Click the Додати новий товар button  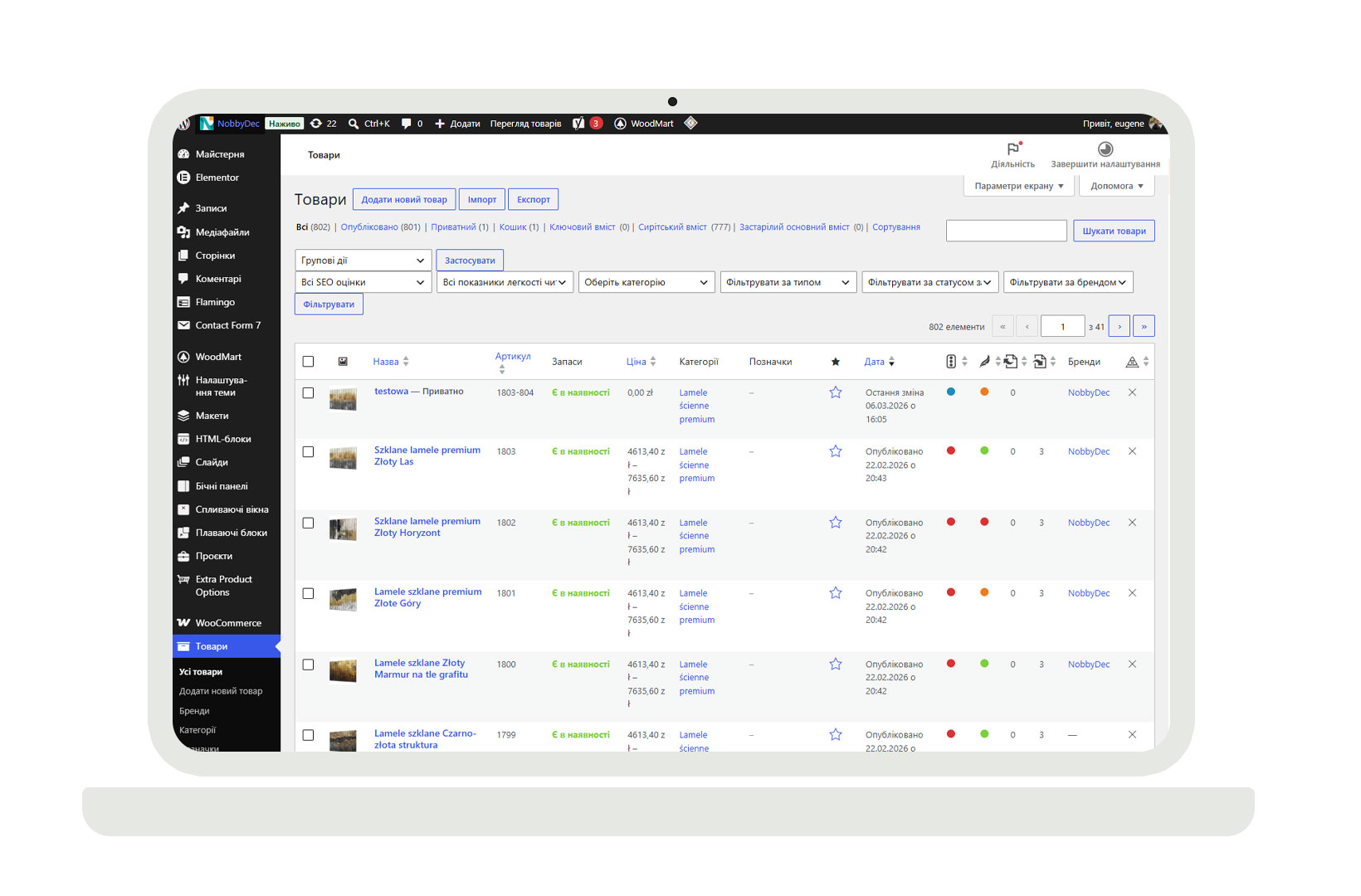click(x=404, y=199)
